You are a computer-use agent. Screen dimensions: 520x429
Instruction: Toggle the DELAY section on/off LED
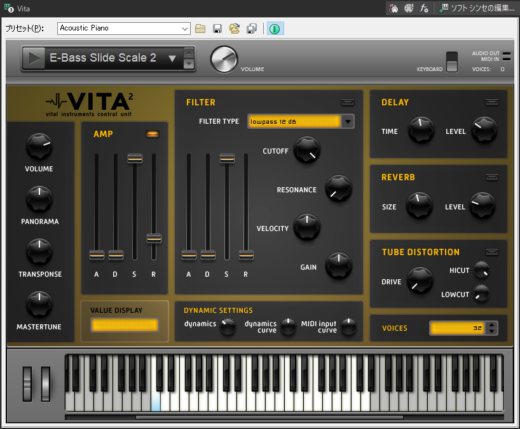(x=492, y=102)
